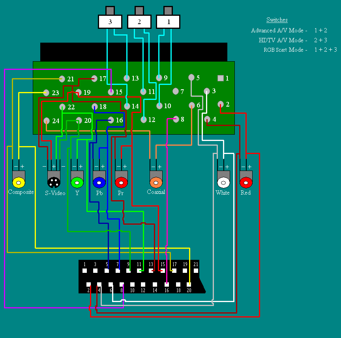Viewport: 341px width, 338px height.
Task: Click solder pad 21 on the green board
Action: 62,79
